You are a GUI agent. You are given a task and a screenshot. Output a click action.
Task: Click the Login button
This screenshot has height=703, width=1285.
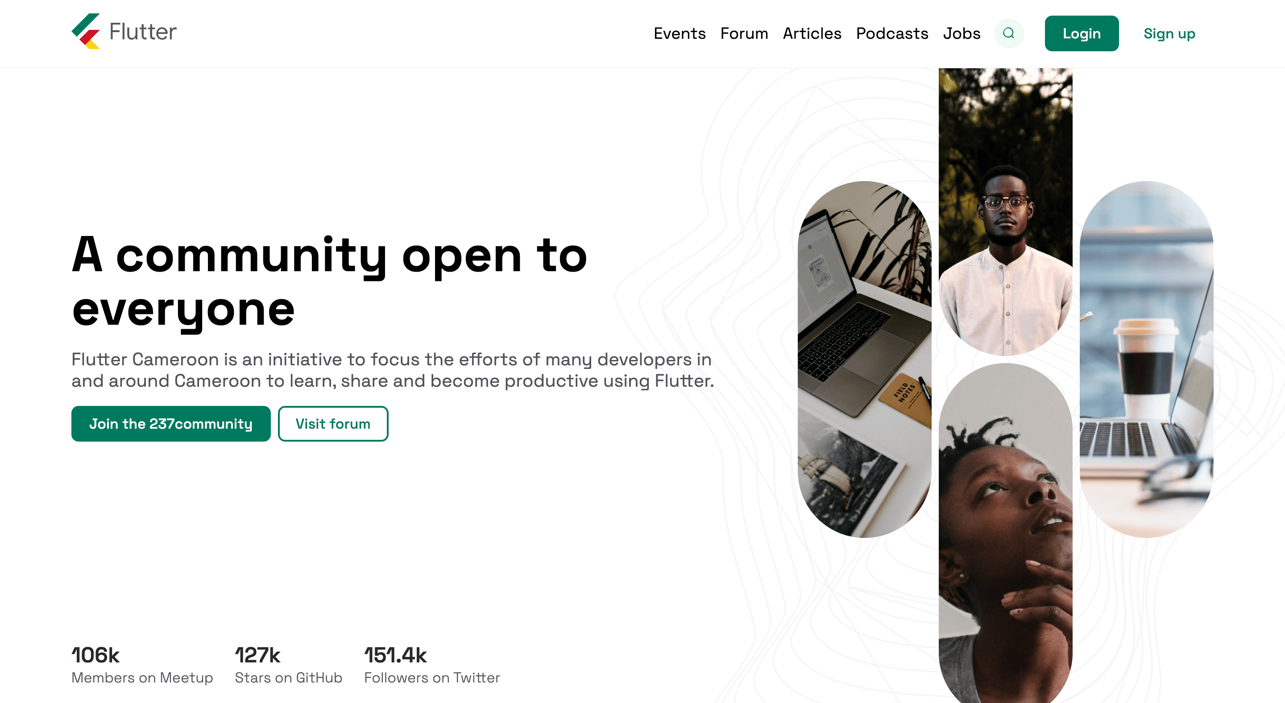[x=1082, y=33]
